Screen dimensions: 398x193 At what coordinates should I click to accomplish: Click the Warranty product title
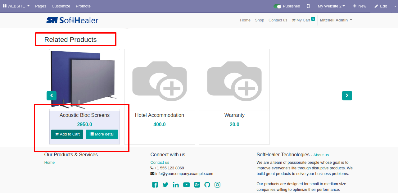pyautogui.click(x=234, y=115)
